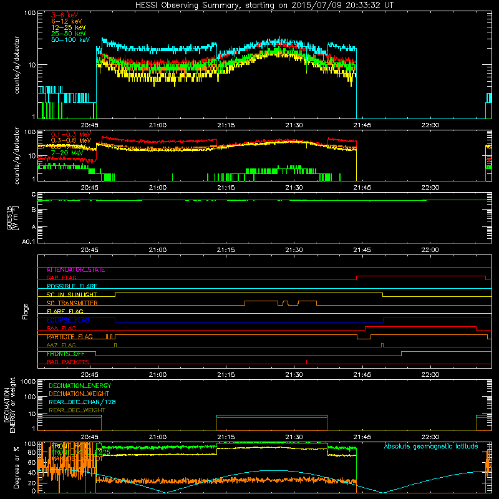499x499 pixels.
Task: Click the blue ECLIPSE_FLAG label
Action: [x=68, y=320]
